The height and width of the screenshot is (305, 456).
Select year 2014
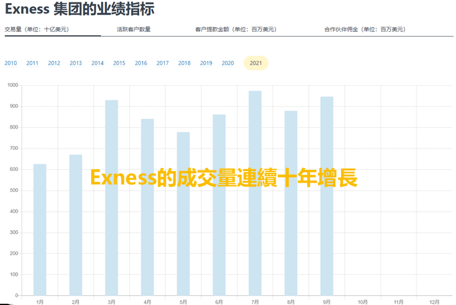click(x=97, y=63)
